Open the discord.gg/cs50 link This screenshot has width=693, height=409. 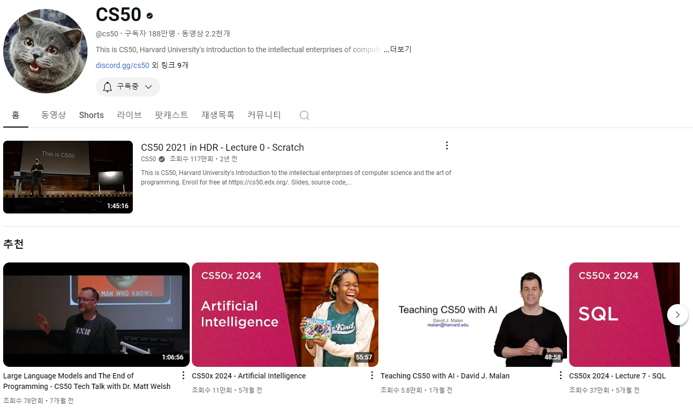point(122,65)
